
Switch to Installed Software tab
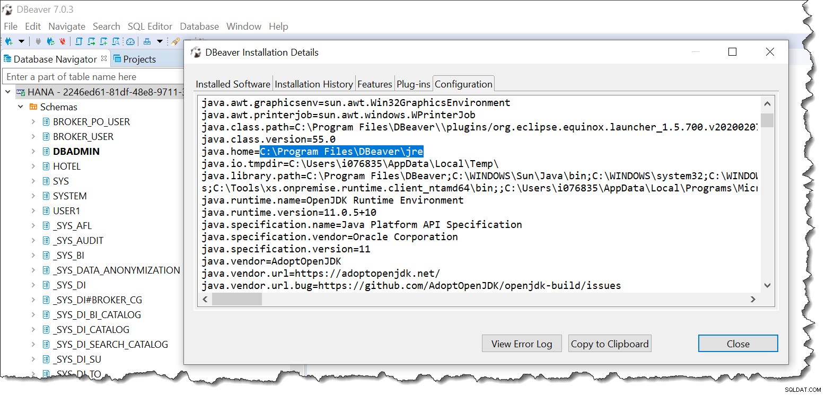[x=233, y=84]
